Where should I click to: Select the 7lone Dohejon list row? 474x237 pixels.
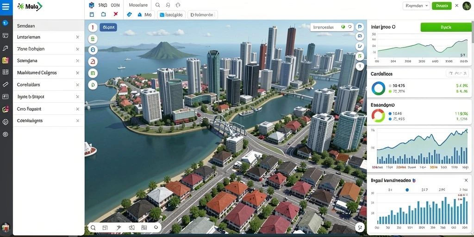point(48,49)
